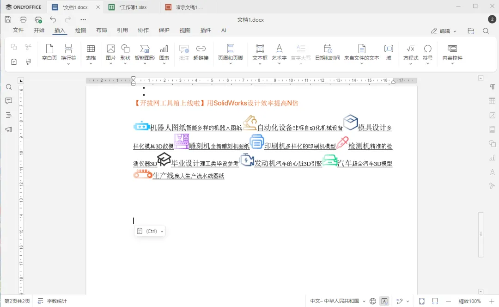Screen dimensions: 499x307
Task: Expand the table (表格) dropdown arrow
Action: 91,64
